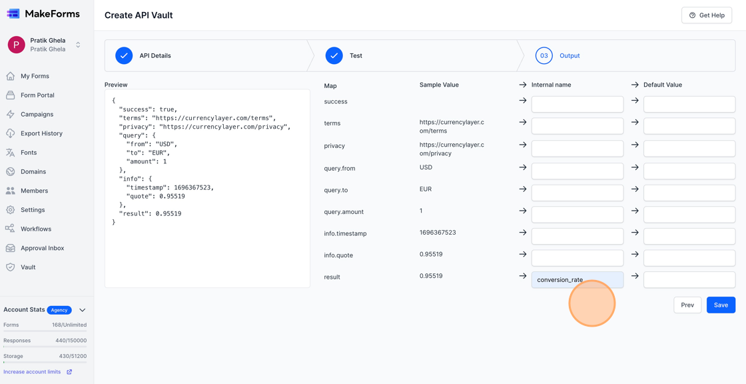This screenshot has height=384, width=746.
Task: Click the Prev button
Action: pos(687,305)
